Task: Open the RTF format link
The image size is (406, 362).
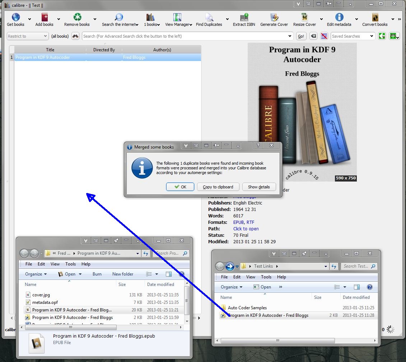Action: coord(250,222)
